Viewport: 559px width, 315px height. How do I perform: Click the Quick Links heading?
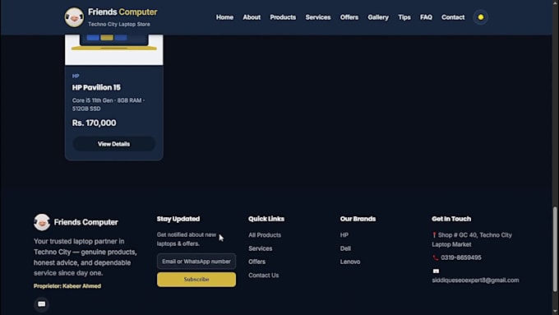pos(266,219)
